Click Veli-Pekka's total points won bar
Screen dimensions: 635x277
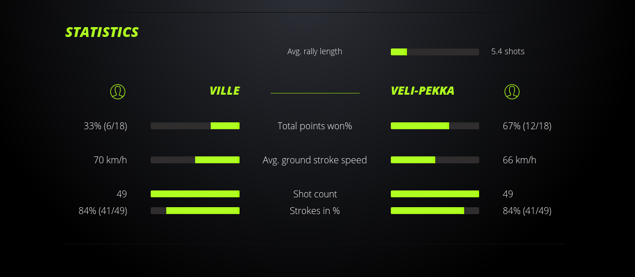coord(435,126)
